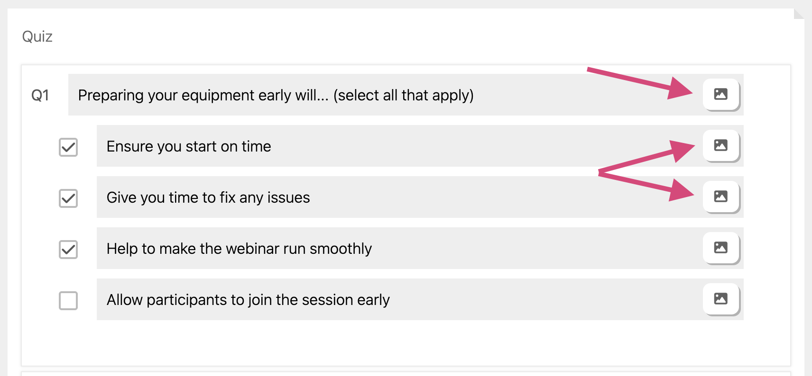Toggle the "Give you time to fix any issues" checkbox

point(68,198)
